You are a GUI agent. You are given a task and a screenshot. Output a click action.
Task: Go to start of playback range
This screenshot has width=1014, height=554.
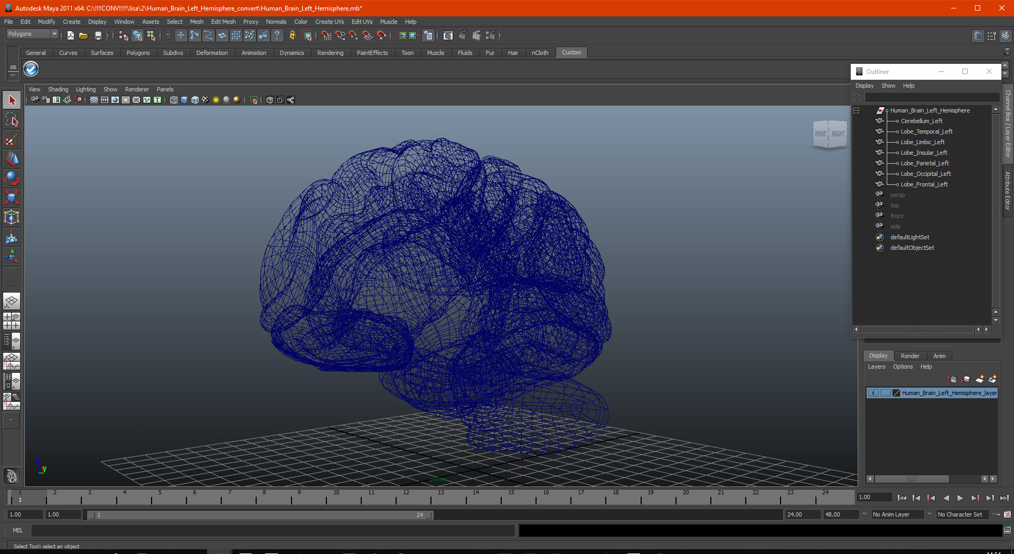[x=902, y=498]
